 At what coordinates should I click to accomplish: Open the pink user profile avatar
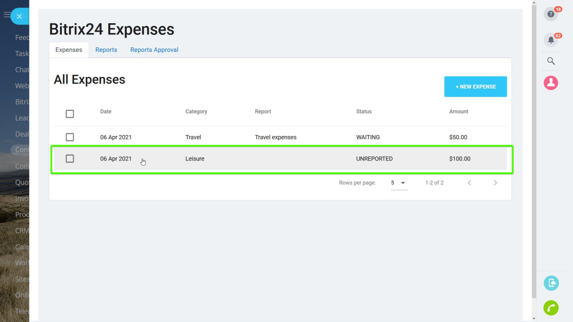[551, 83]
